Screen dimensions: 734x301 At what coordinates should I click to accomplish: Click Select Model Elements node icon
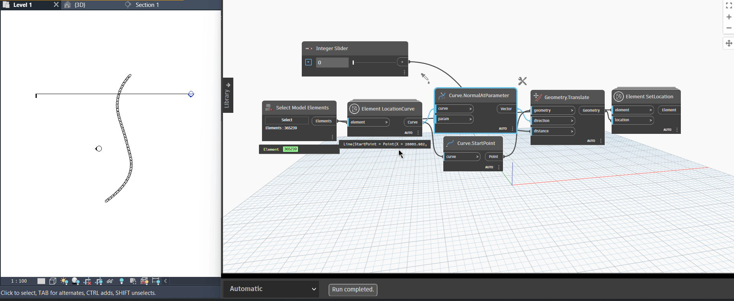click(269, 107)
